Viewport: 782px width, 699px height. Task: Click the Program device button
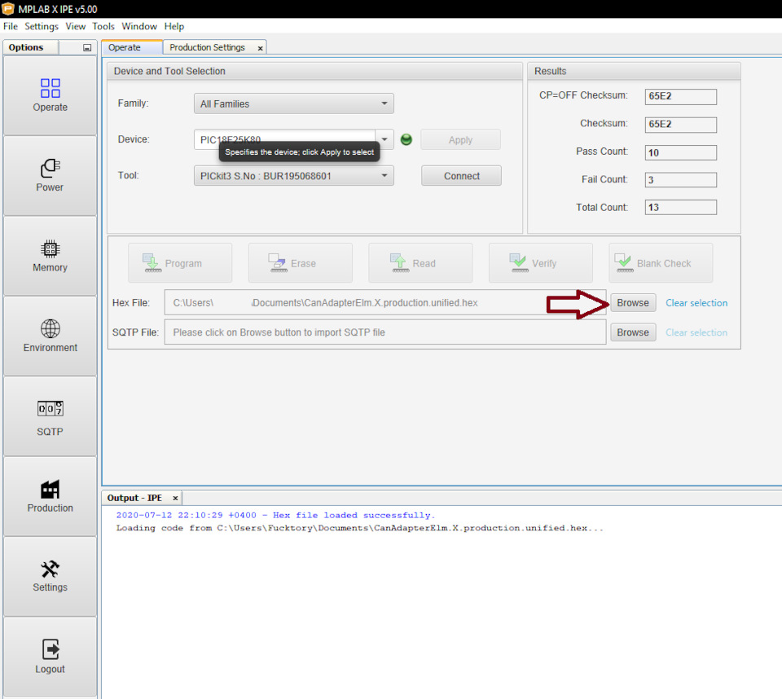[x=180, y=263]
